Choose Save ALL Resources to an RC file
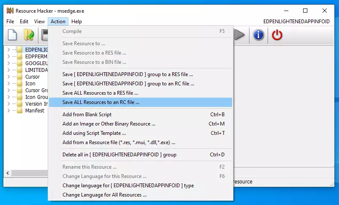Image resolution: width=339 pixels, height=205 pixels. tap(141, 102)
